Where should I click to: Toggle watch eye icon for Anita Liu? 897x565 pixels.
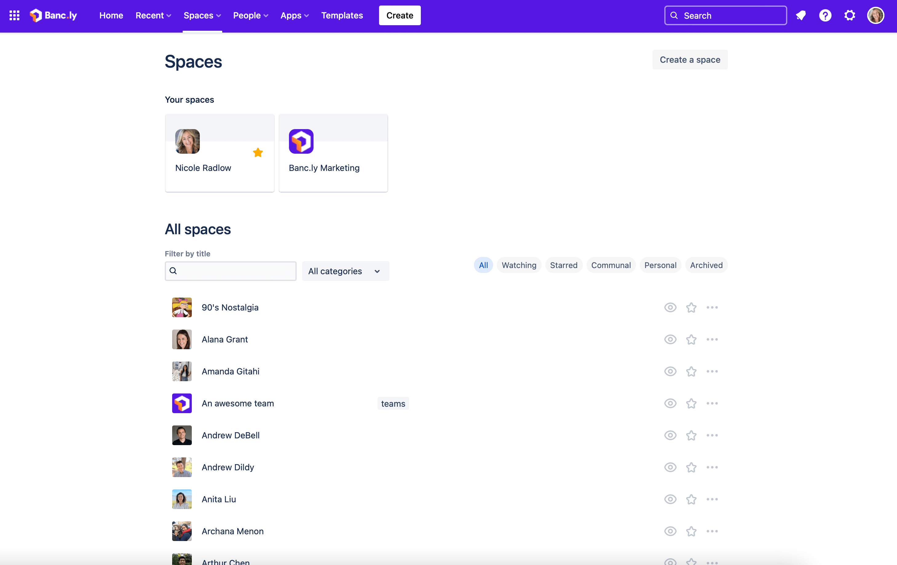[670, 499]
